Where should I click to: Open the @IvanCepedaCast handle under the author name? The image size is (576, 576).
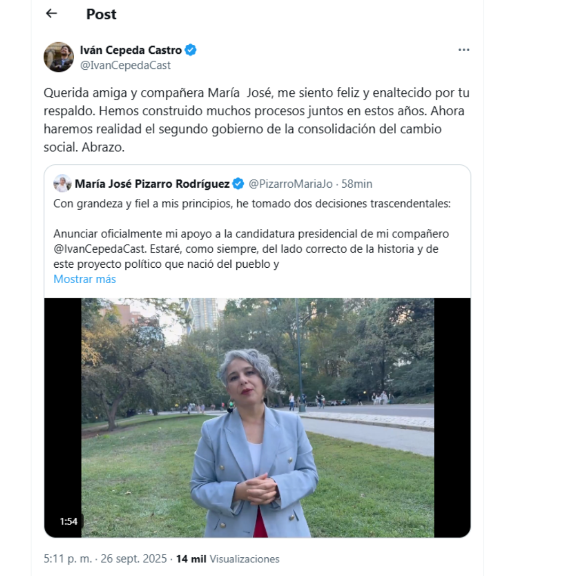click(125, 65)
